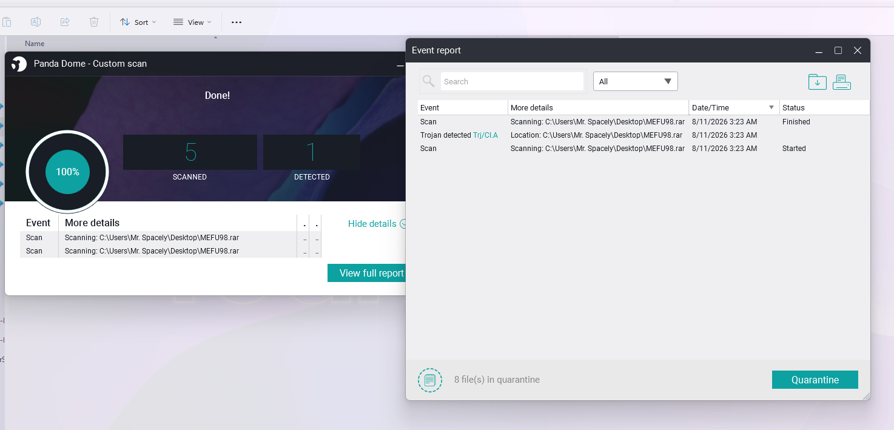Click the DETECTED counter box
Viewport: 894px width, 430px height.
(312, 152)
